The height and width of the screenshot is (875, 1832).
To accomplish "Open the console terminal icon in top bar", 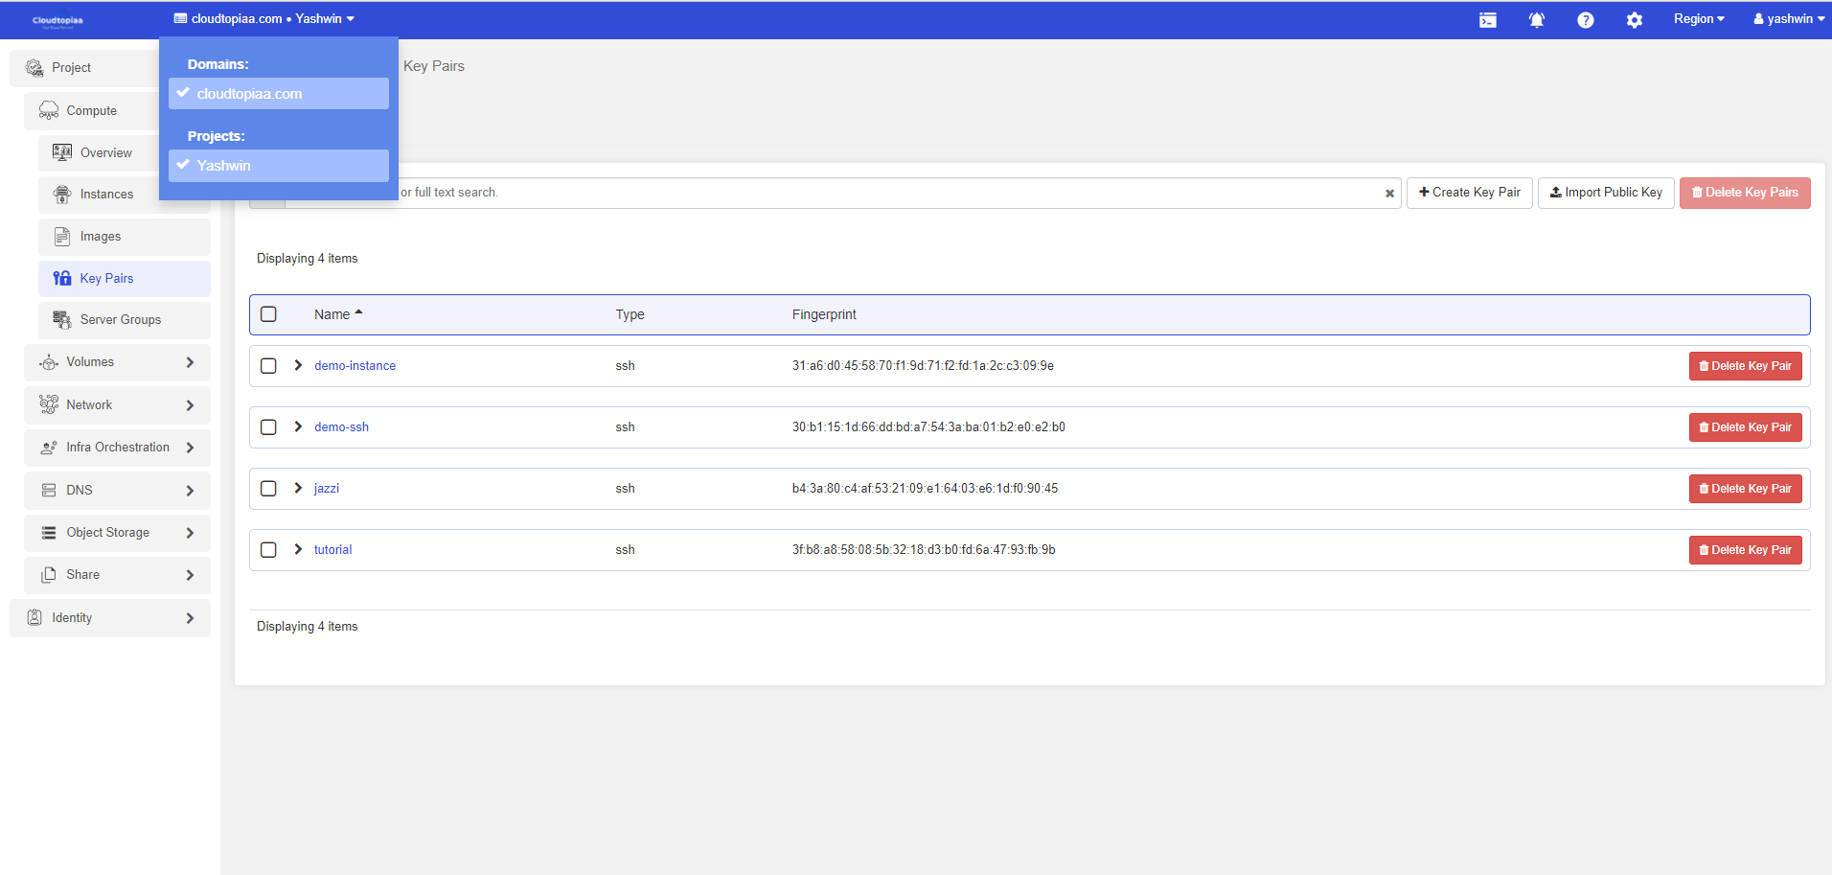I will [1487, 20].
